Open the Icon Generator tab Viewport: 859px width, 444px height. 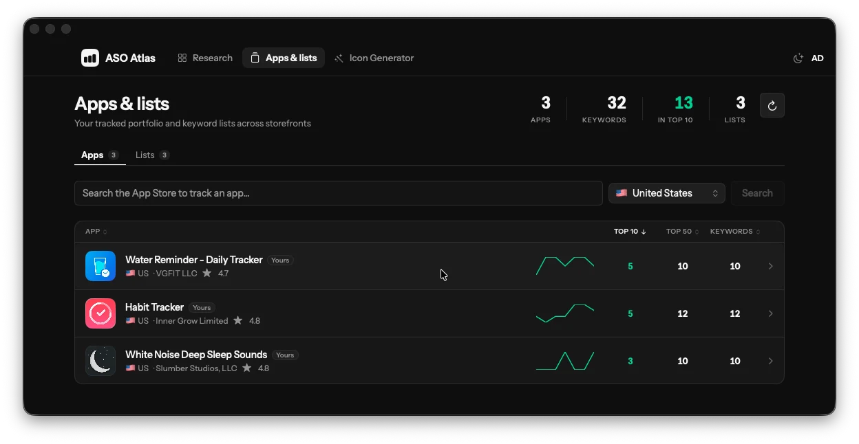coord(374,58)
